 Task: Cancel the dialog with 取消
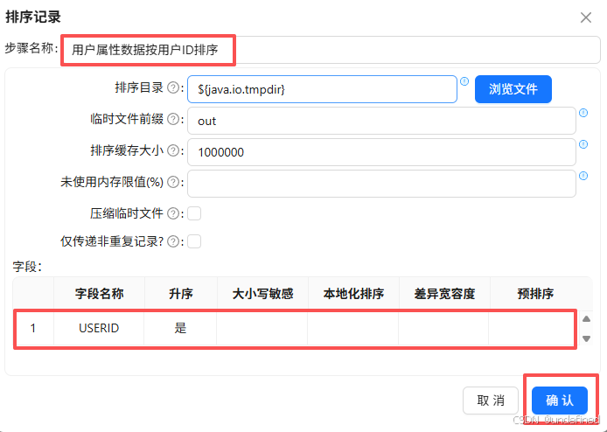[491, 401]
